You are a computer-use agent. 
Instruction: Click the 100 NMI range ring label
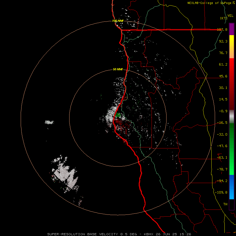(118, 21)
